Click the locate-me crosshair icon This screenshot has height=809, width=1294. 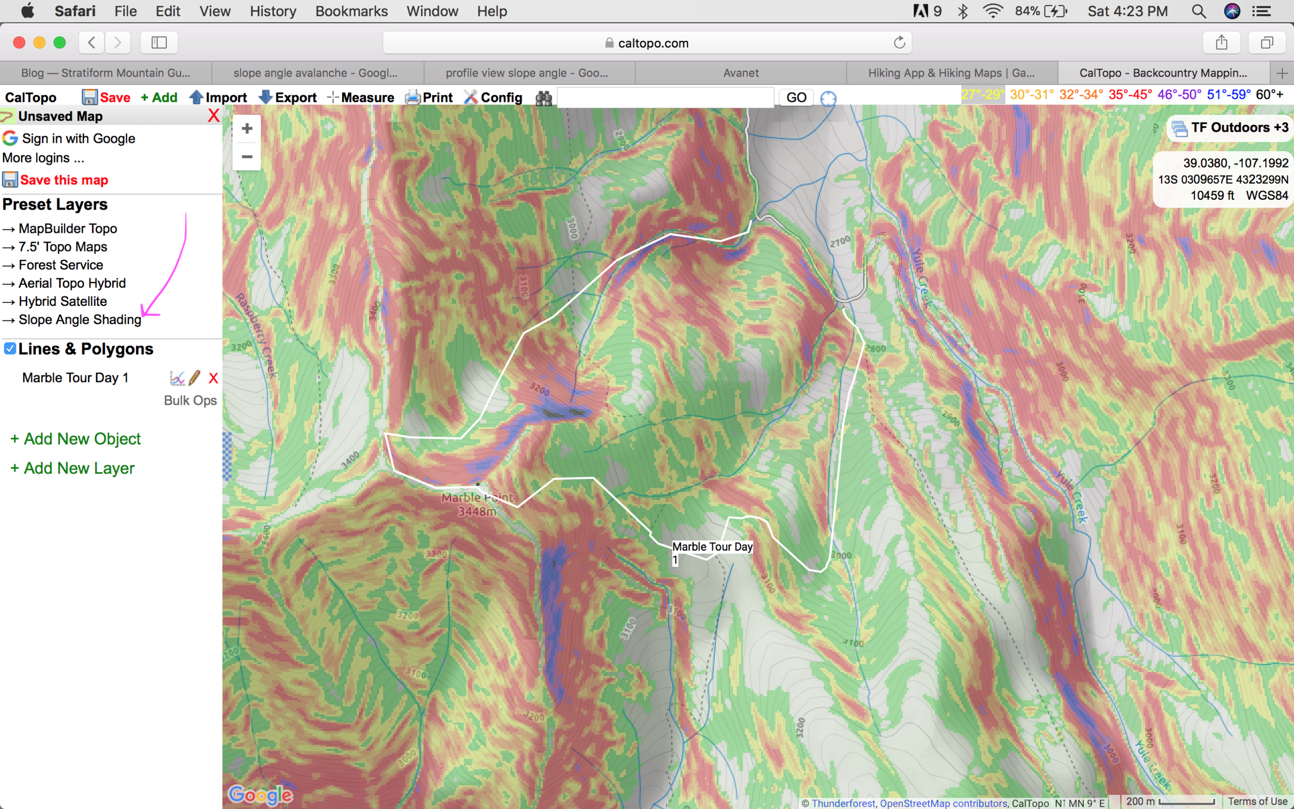(828, 98)
